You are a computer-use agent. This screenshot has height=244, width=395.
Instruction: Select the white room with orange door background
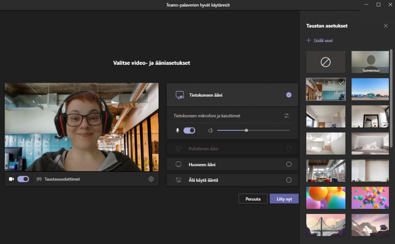326,116
